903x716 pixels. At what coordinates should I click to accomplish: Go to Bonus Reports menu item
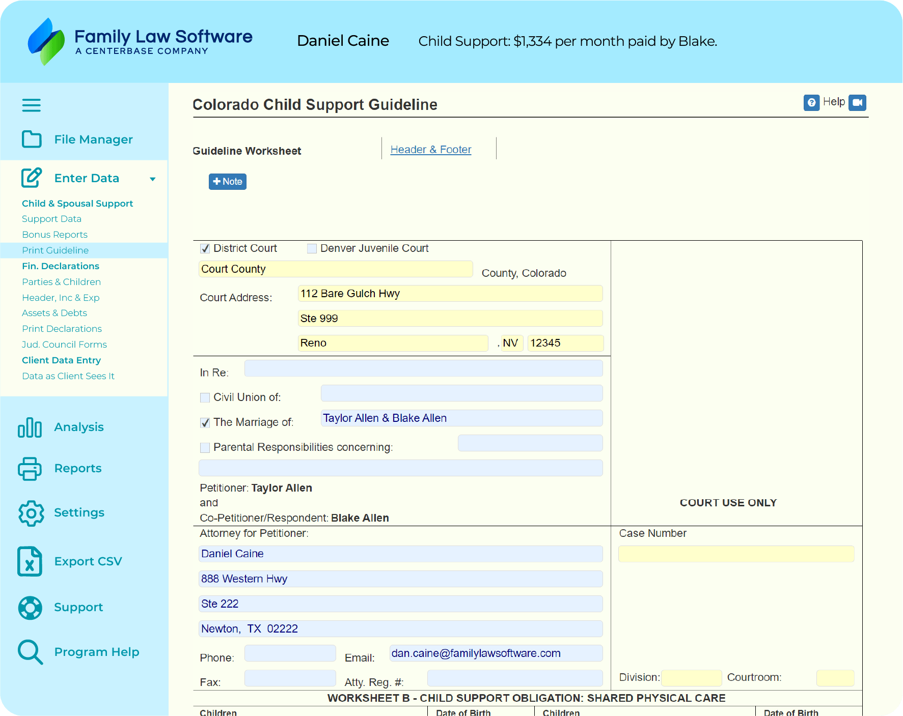(54, 235)
